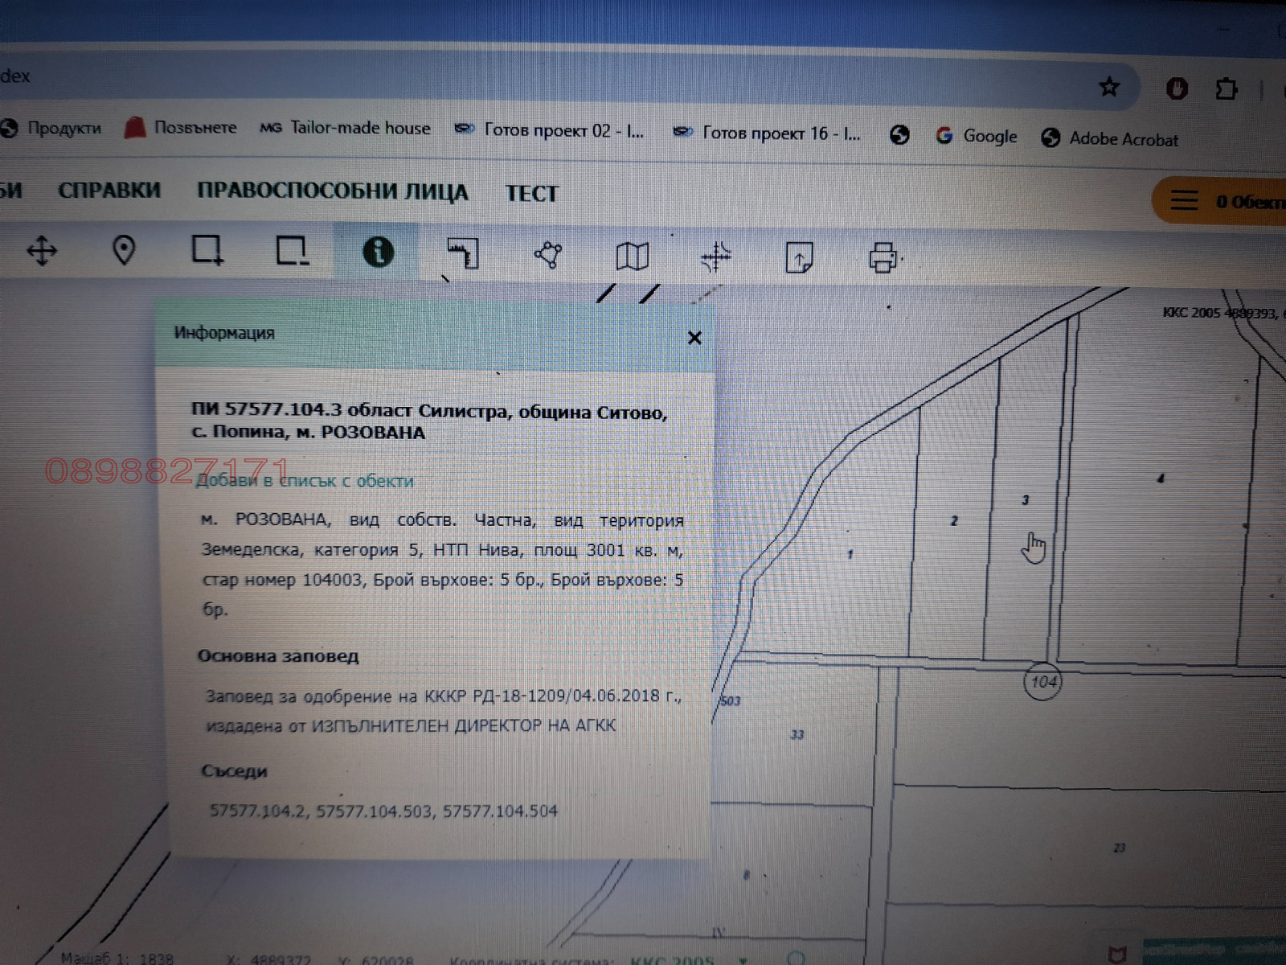Viewport: 1286px width, 965px height.
Task: Open the Adobe Acrobat bookmark
Action: click(1110, 138)
